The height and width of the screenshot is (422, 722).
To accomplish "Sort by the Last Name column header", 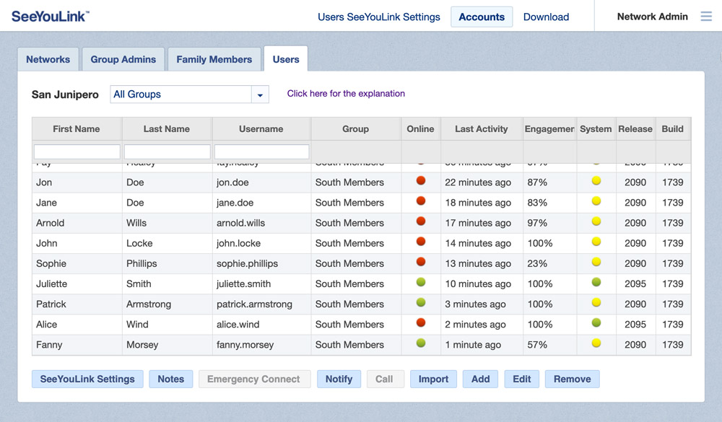I will (x=167, y=129).
